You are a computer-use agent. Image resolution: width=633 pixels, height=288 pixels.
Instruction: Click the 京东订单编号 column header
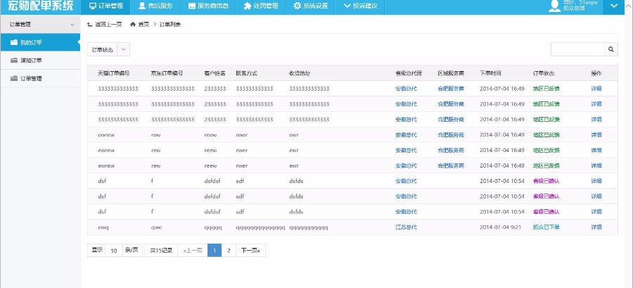click(x=167, y=73)
